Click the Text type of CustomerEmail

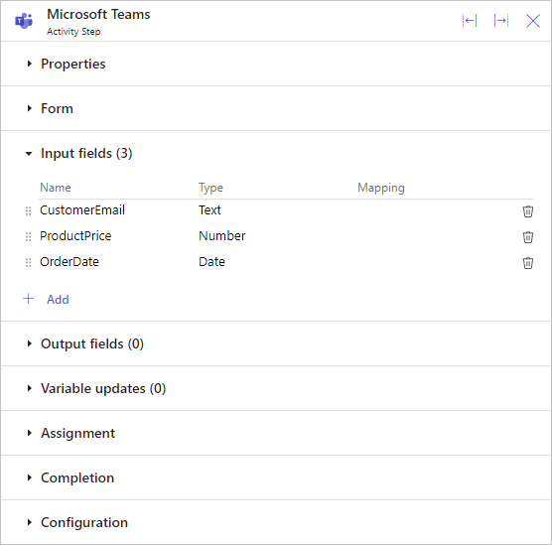(209, 210)
